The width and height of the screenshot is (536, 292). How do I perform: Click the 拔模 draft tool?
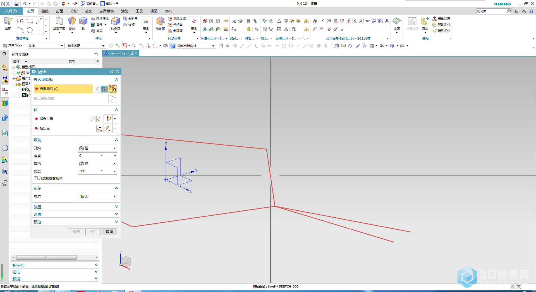(x=129, y=25)
